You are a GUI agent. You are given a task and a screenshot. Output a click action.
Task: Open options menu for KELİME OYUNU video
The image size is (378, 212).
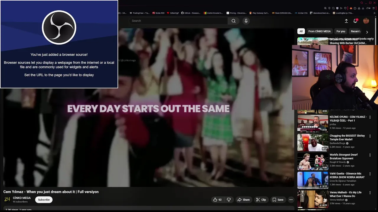point(370,117)
